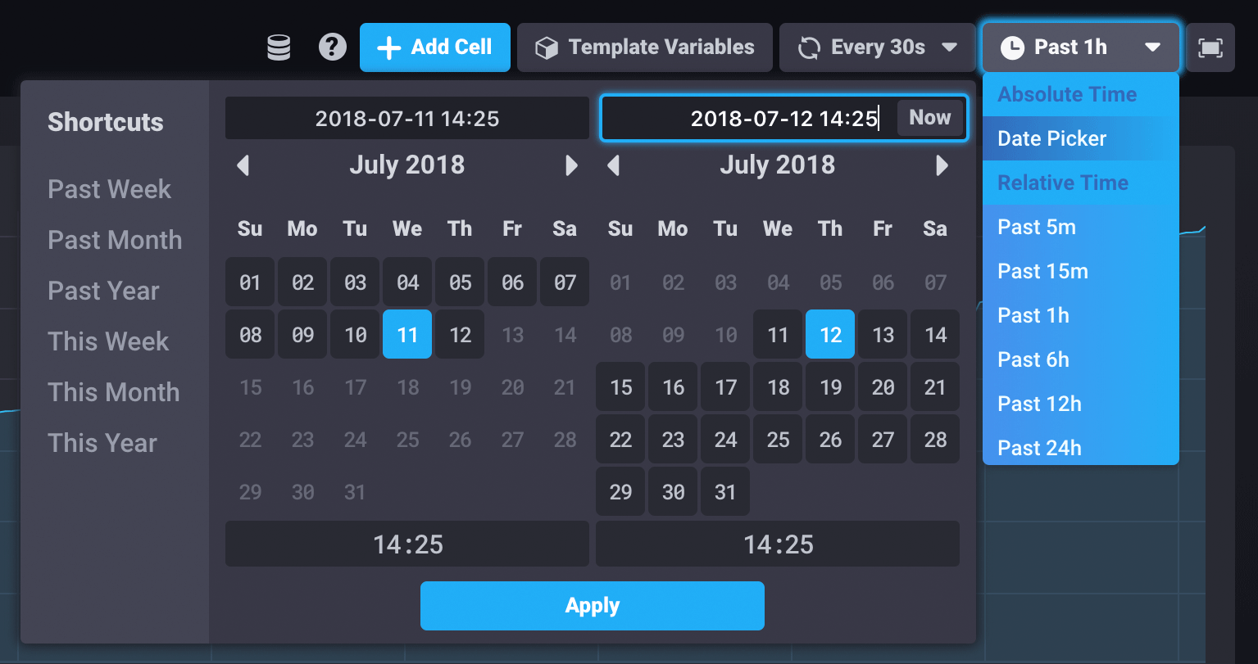Select the This Month shortcut
1258x664 pixels.
[114, 392]
